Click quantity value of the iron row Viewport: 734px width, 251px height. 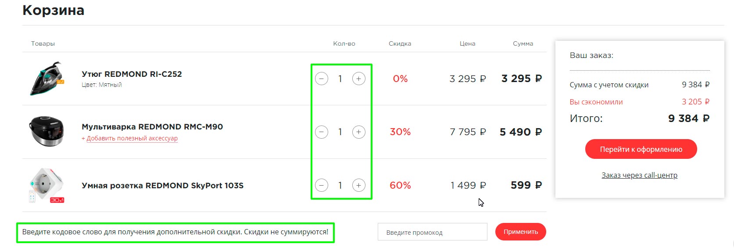pos(340,79)
